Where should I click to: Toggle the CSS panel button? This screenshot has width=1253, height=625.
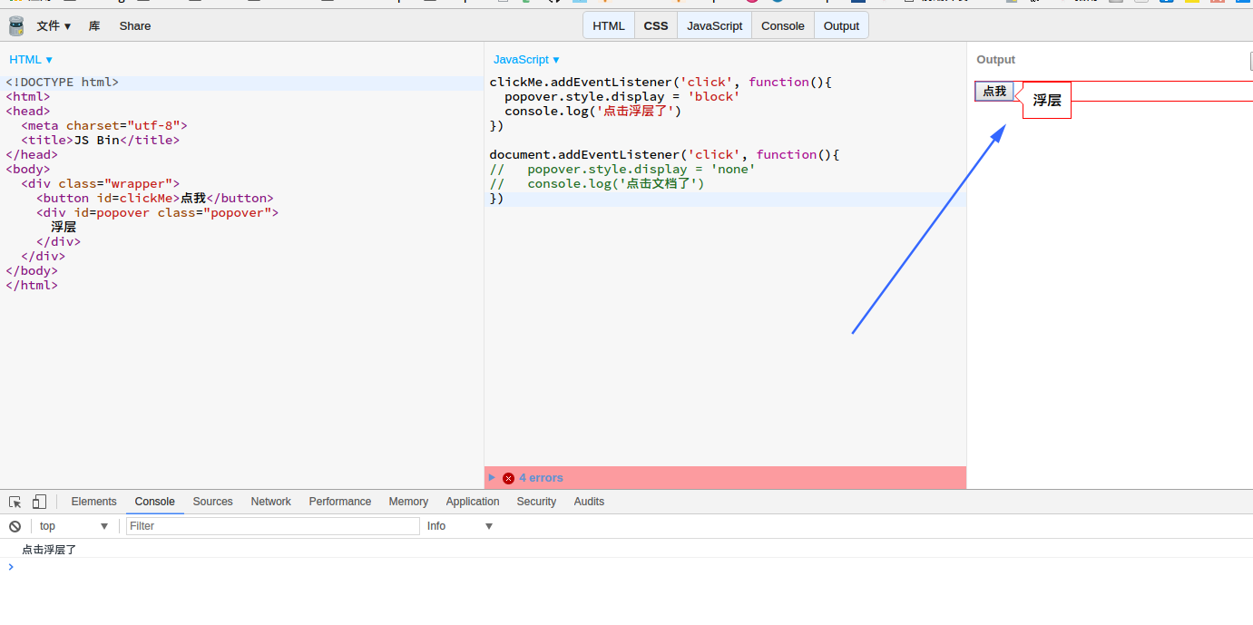[656, 25]
